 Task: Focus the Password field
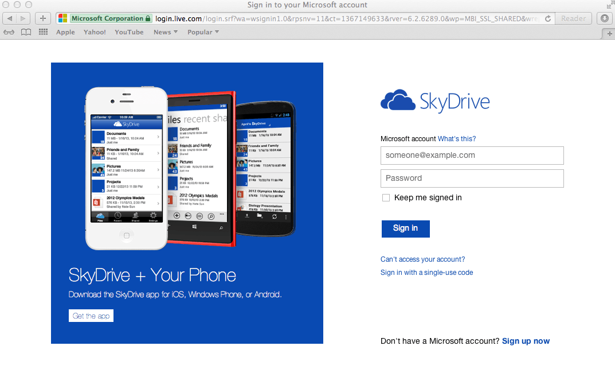pyautogui.click(x=472, y=178)
